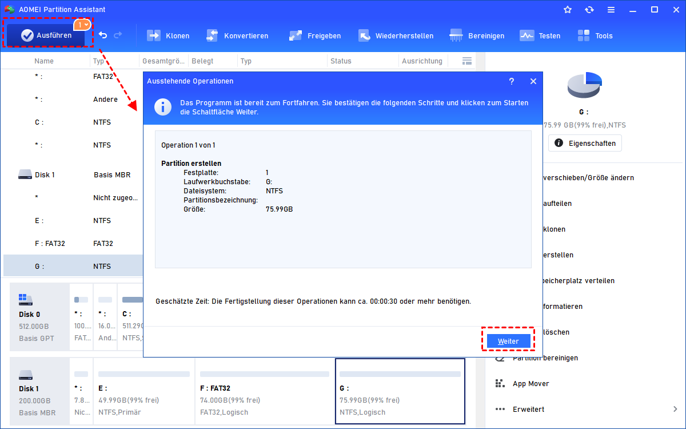The width and height of the screenshot is (686, 429).
Task: Minimize the AOMEI Partition Assistant window
Action: click(633, 10)
